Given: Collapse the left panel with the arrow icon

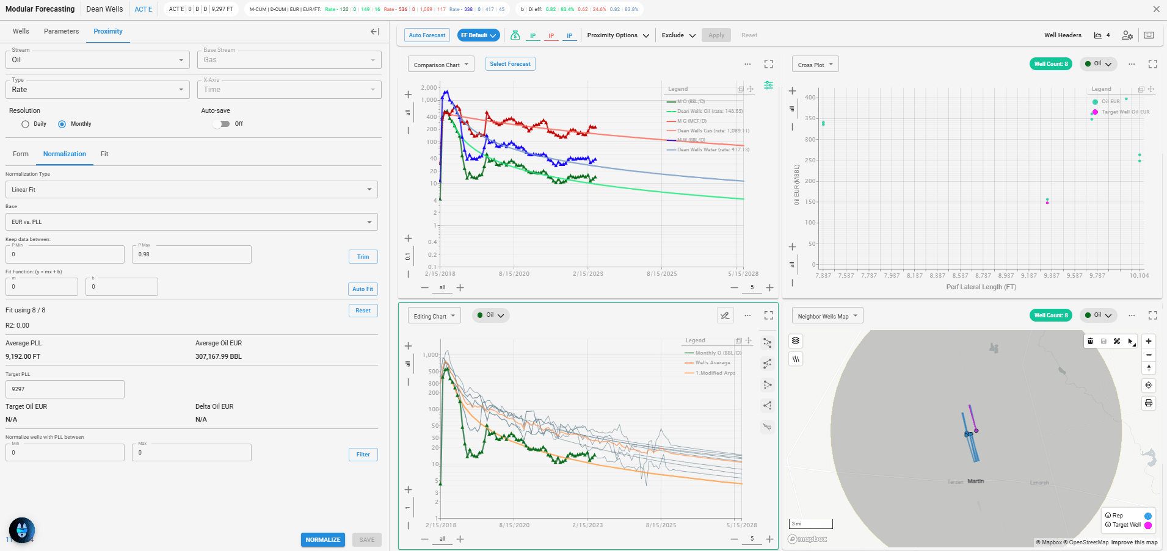Looking at the screenshot, I should [x=375, y=32].
